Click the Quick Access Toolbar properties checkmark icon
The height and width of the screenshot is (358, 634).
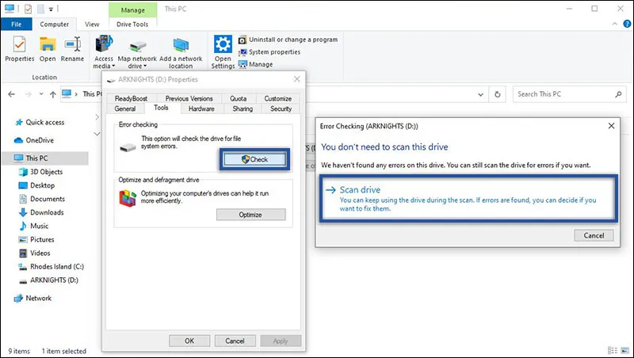(x=28, y=9)
